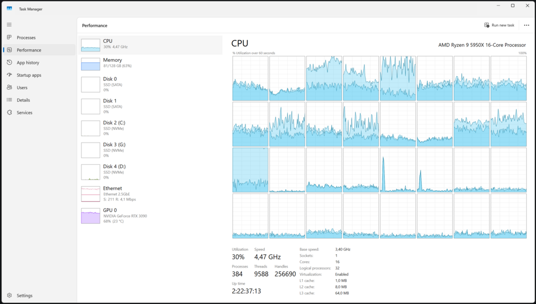Select the CPU item in resource list

(x=151, y=45)
